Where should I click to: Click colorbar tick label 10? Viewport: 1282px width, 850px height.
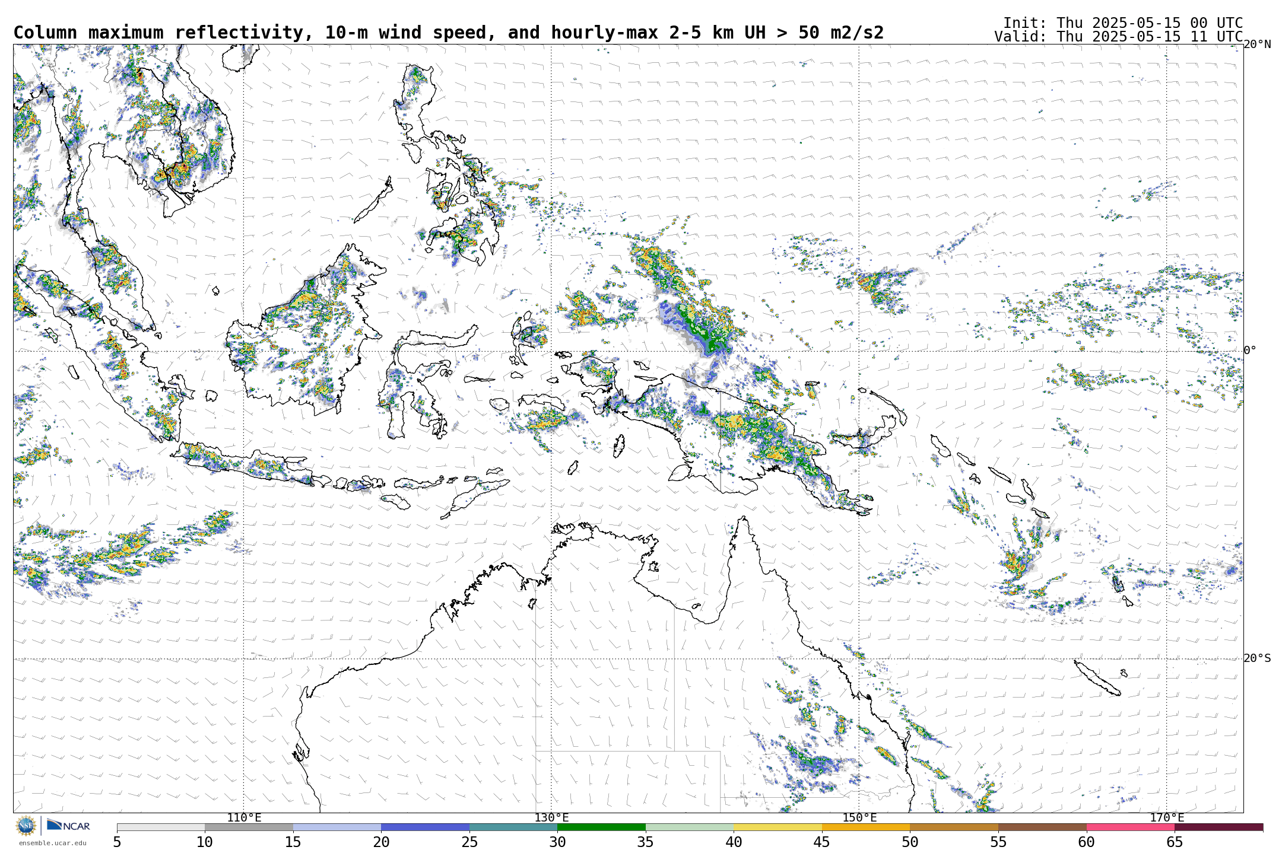[205, 842]
